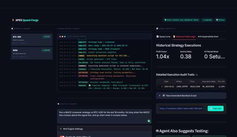
Task: Click the tools icon on View Generated Backtest Script
Action: (164, 96)
